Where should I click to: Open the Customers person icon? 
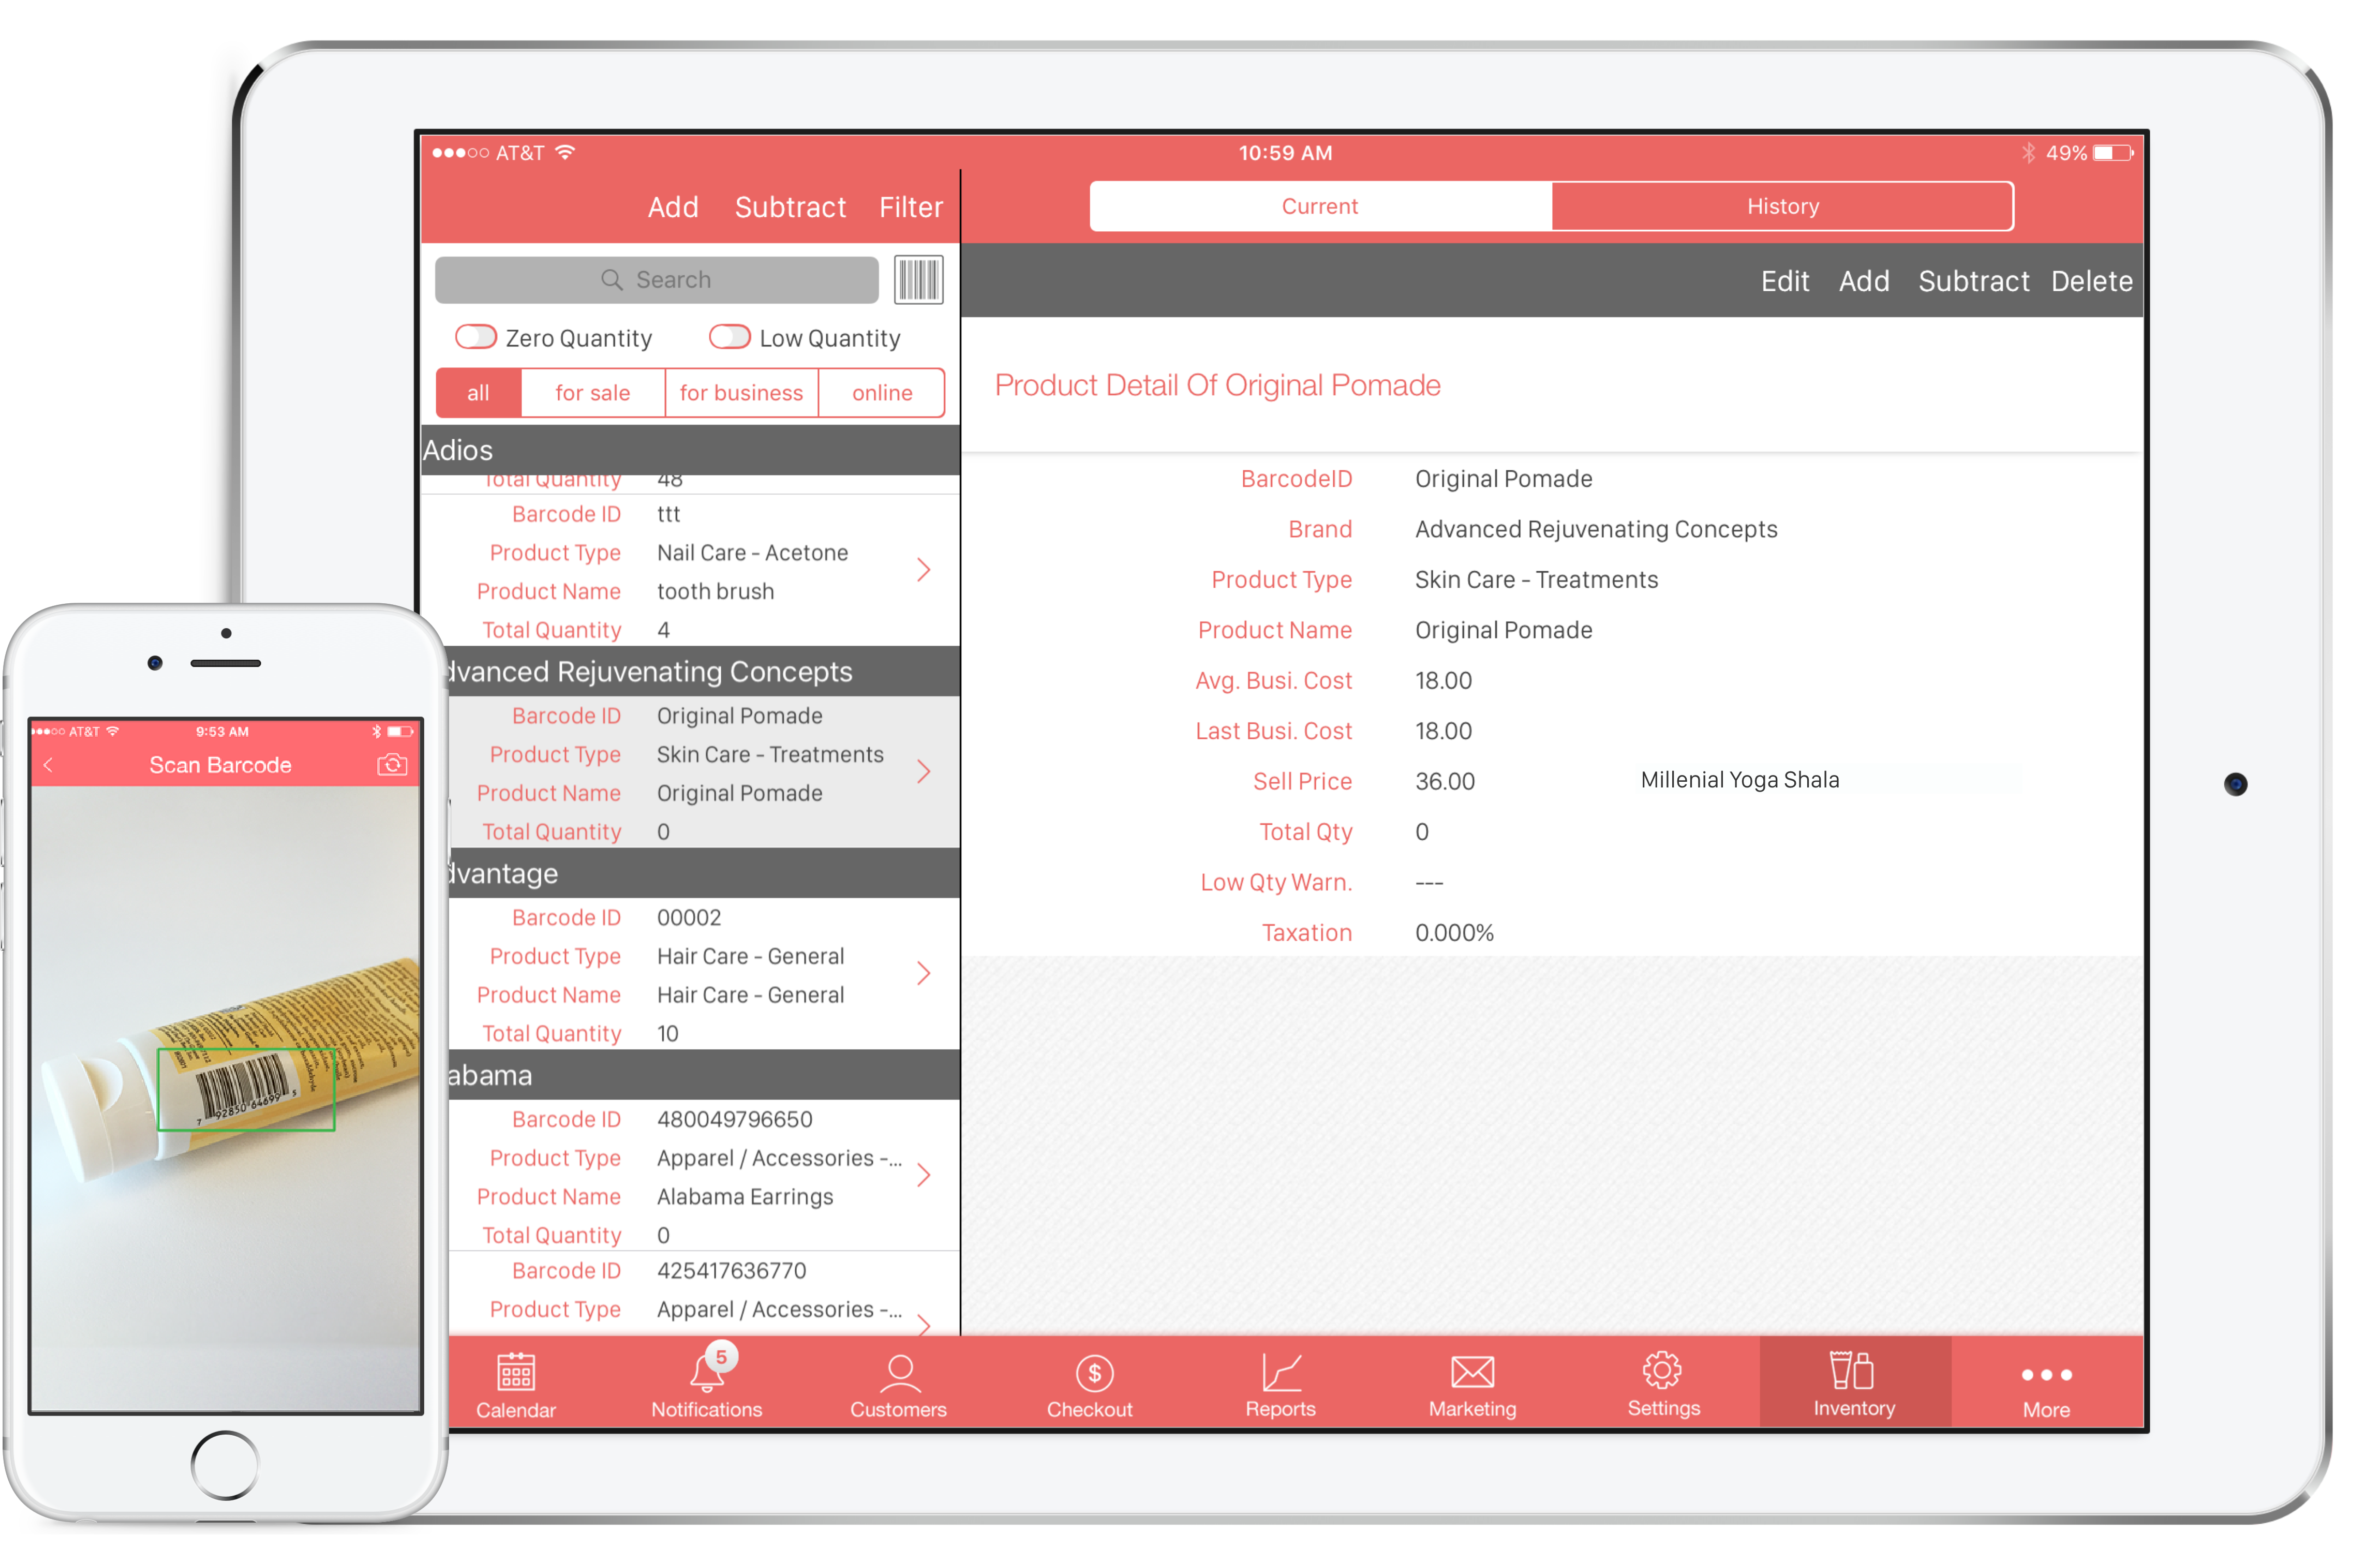click(x=899, y=1372)
